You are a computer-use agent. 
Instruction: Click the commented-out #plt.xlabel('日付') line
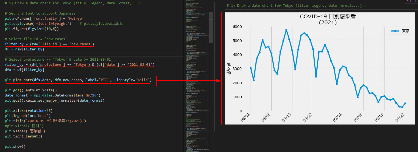coord(24,126)
